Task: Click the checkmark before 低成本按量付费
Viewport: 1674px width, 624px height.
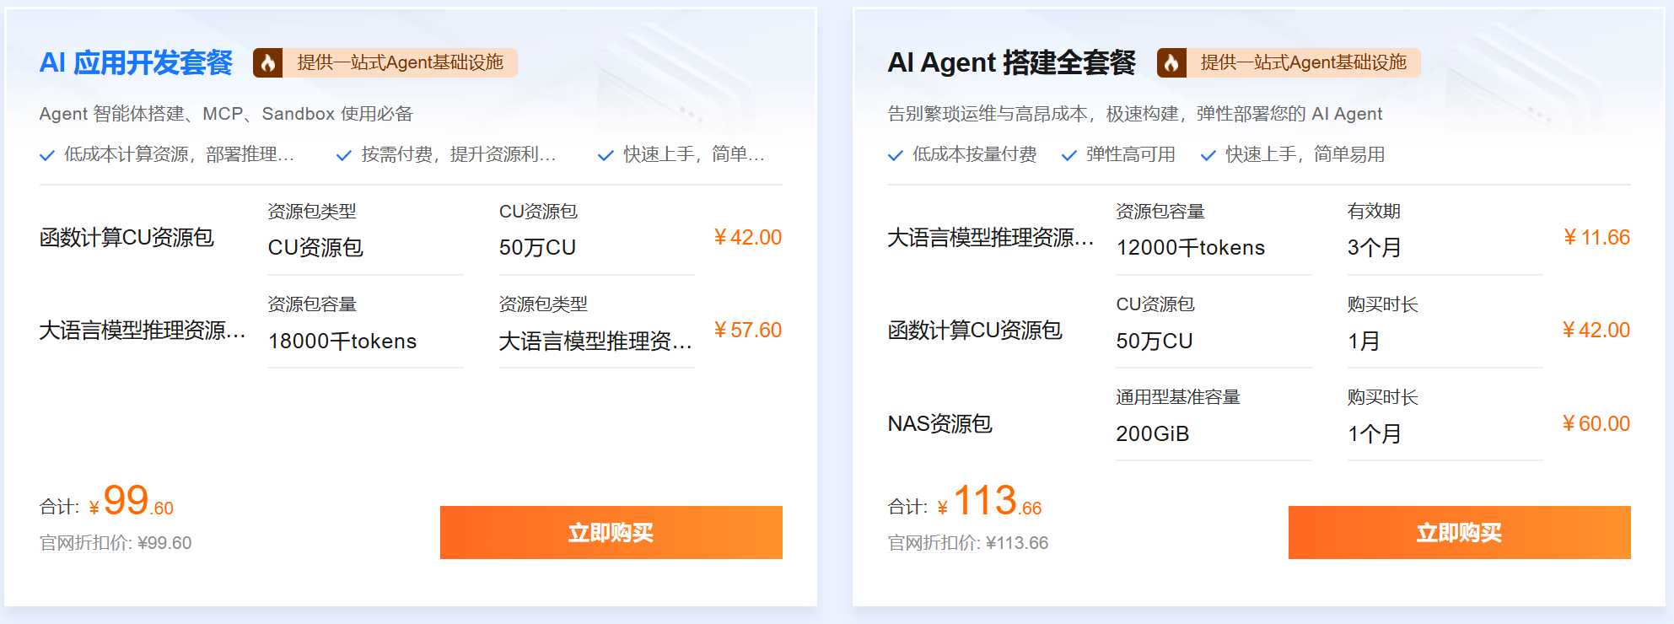Action: click(x=896, y=154)
